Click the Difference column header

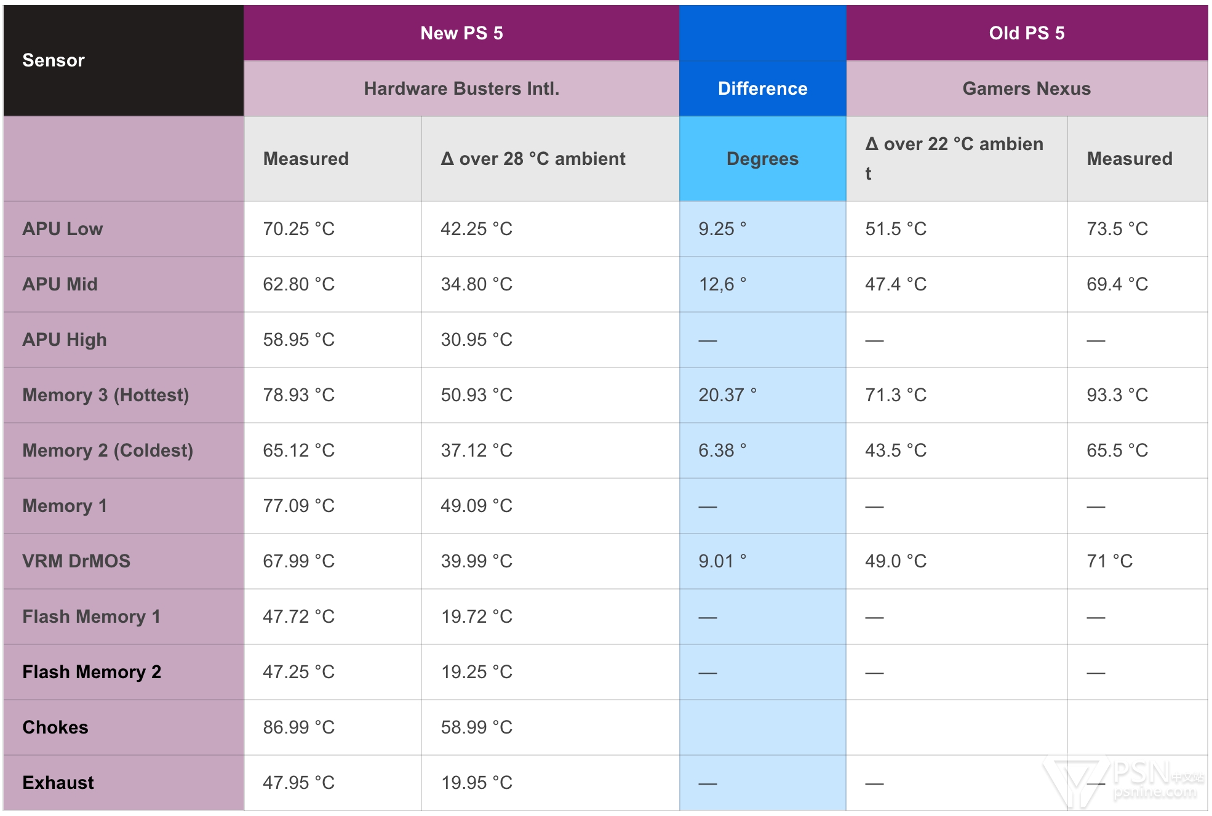pyautogui.click(x=763, y=89)
